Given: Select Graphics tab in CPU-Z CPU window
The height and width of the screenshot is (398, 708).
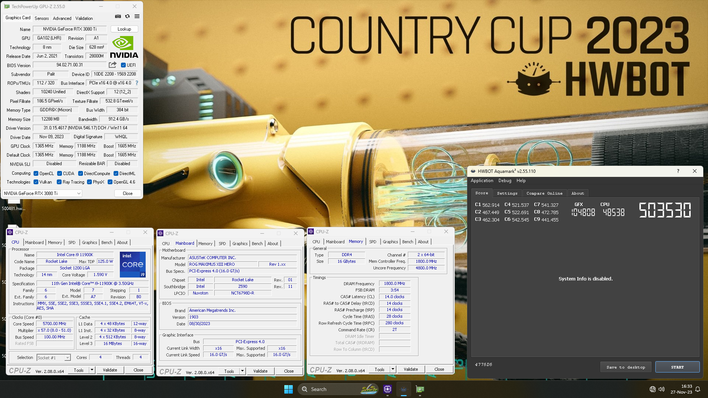Looking at the screenshot, I should click(x=90, y=242).
